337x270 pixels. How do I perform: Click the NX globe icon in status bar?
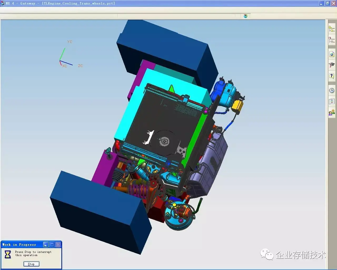click(245, 16)
